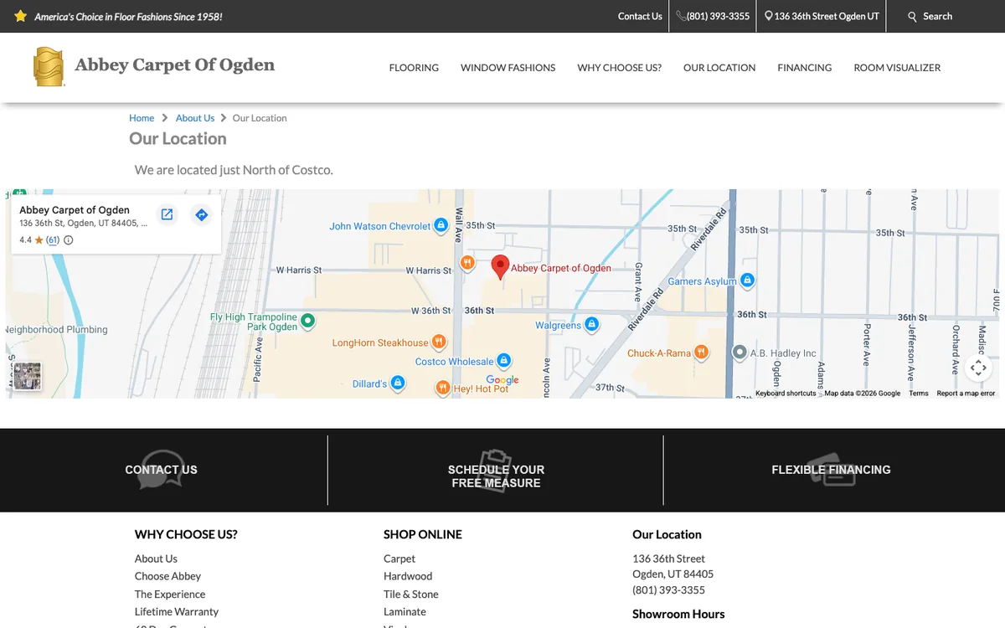Click the map camera controls button

pyautogui.click(x=978, y=368)
